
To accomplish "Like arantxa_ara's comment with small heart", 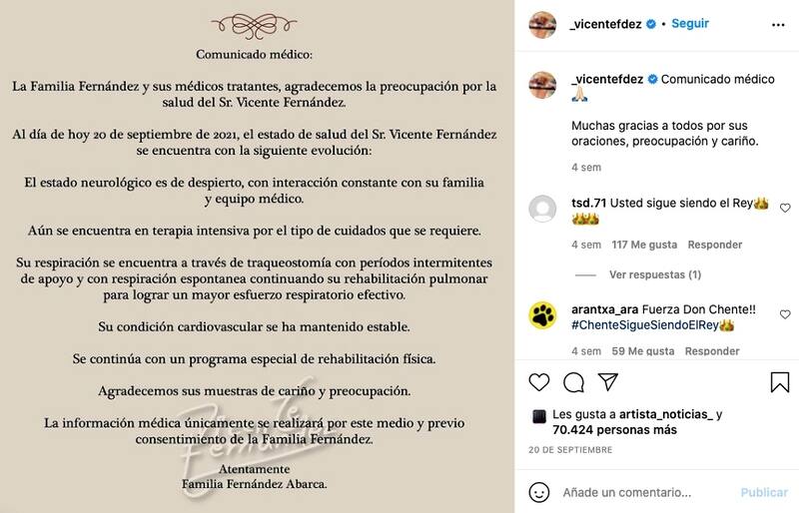I will point(784,315).
